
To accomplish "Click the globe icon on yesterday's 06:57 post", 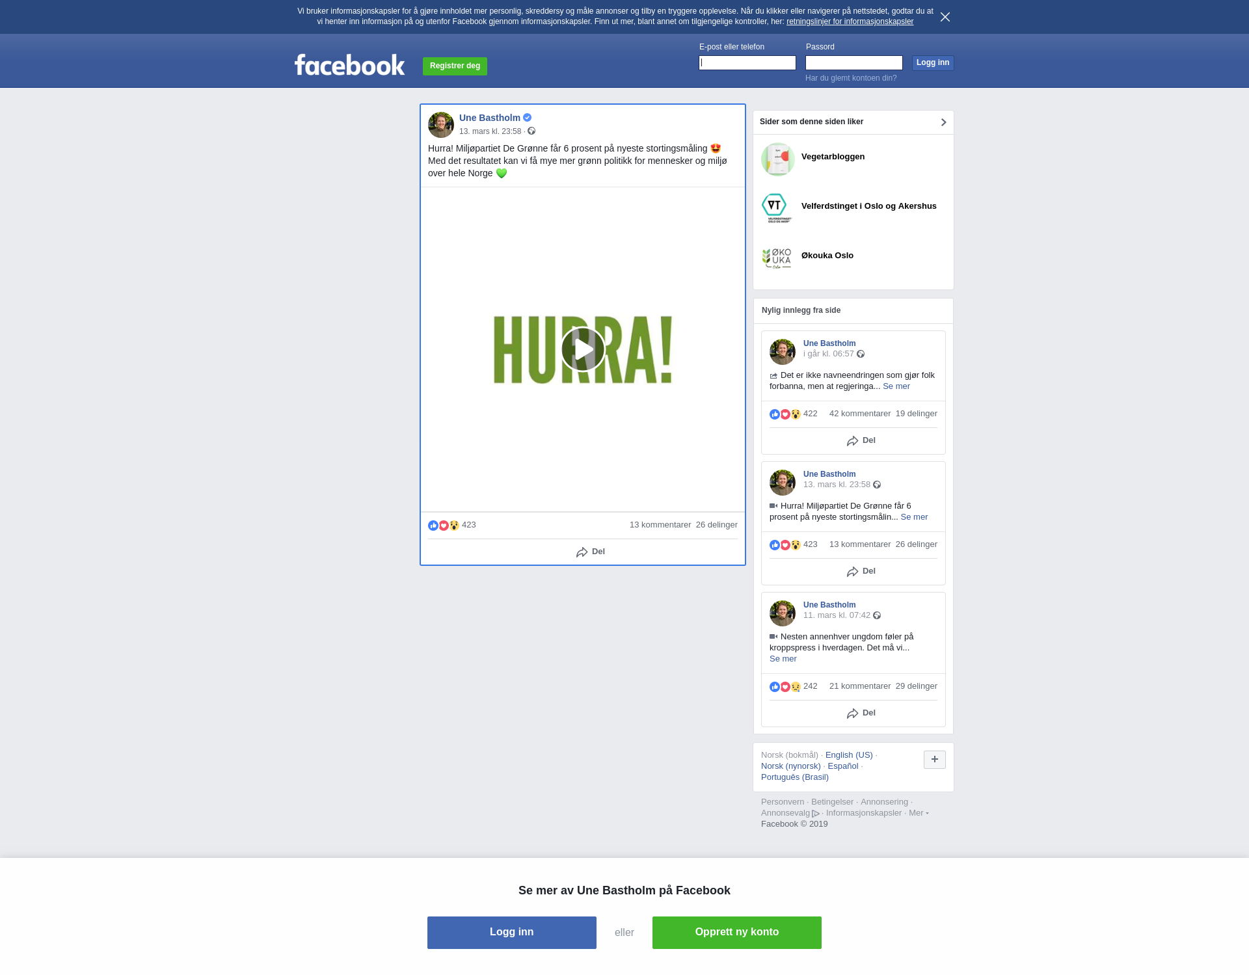I will [x=861, y=354].
